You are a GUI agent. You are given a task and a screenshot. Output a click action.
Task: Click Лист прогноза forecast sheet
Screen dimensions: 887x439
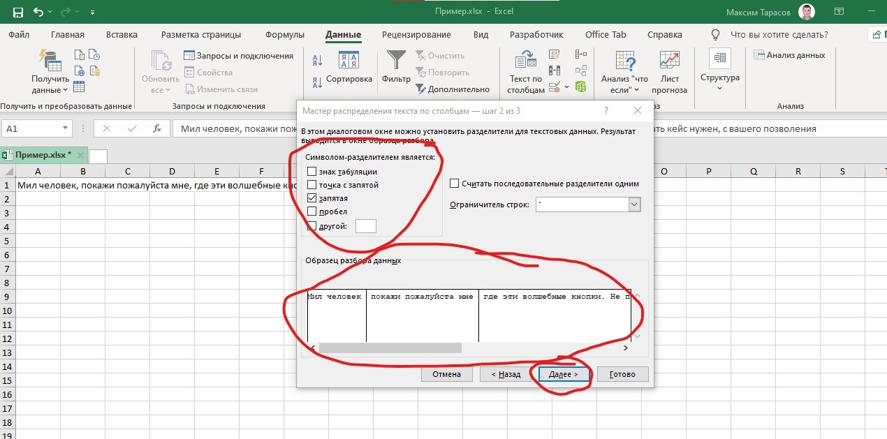click(x=669, y=73)
